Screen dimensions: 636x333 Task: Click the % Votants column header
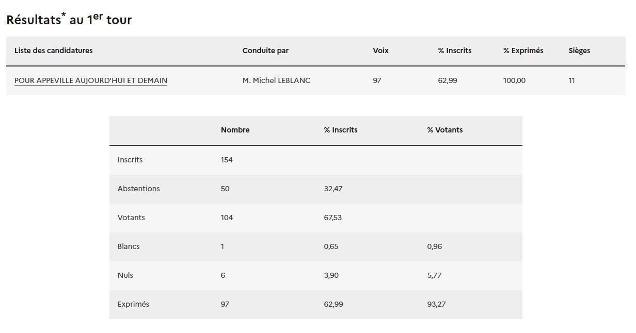pos(444,130)
